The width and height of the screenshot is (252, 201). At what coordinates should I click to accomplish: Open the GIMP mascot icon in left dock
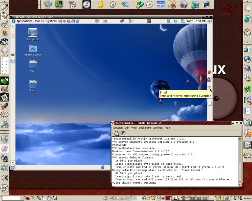pos(4,89)
